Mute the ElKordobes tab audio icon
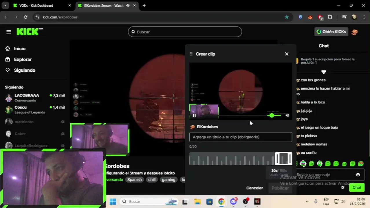 click(128, 5)
